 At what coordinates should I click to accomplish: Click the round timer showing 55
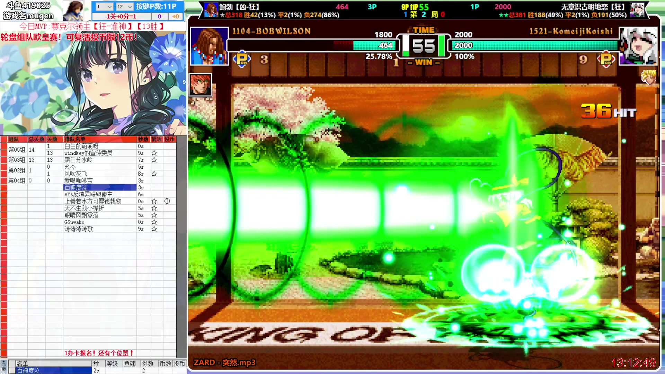[424, 46]
